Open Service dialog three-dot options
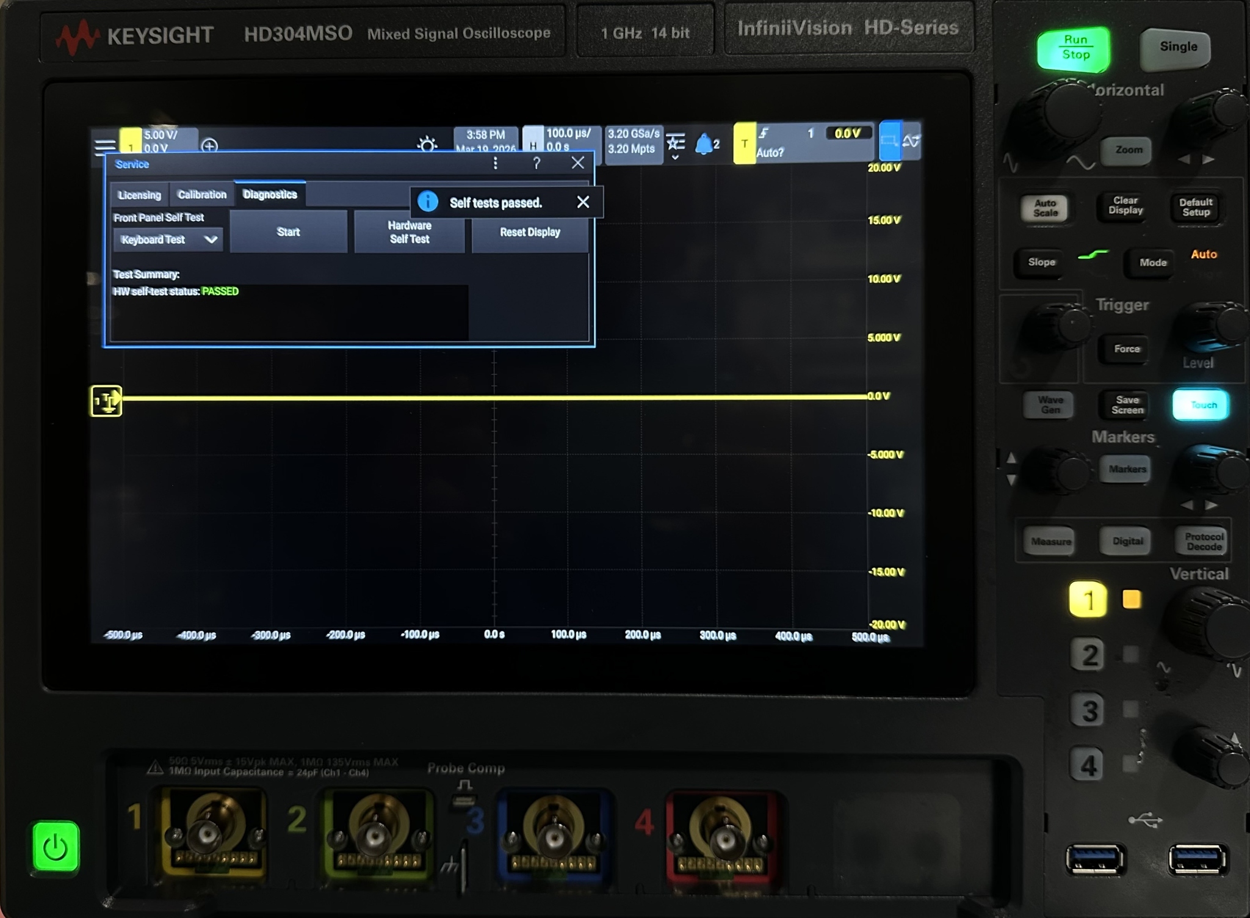This screenshot has width=1250, height=918. point(495,163)
